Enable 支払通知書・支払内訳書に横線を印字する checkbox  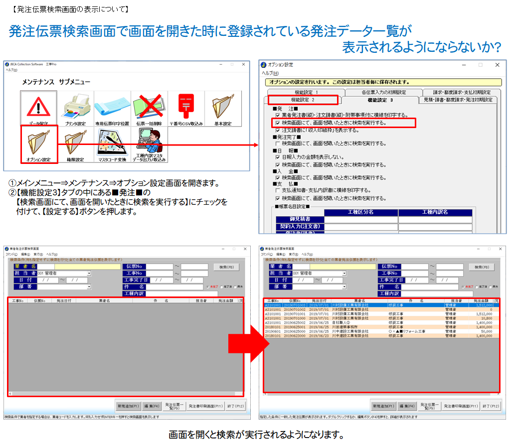click(278, 190)
